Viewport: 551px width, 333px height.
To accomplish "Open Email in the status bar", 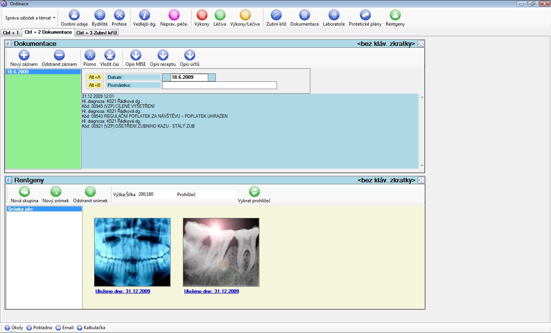I will (64, 328).
